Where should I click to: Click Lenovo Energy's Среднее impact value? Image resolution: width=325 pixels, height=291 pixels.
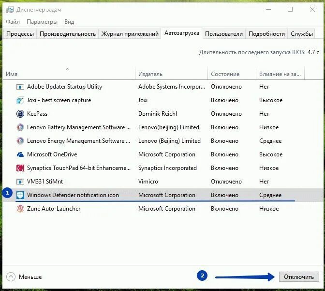pos(270,141)
